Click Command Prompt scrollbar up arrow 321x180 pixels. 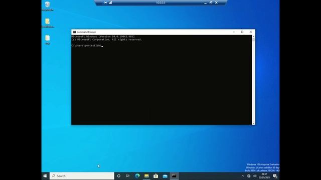(254, 36)
